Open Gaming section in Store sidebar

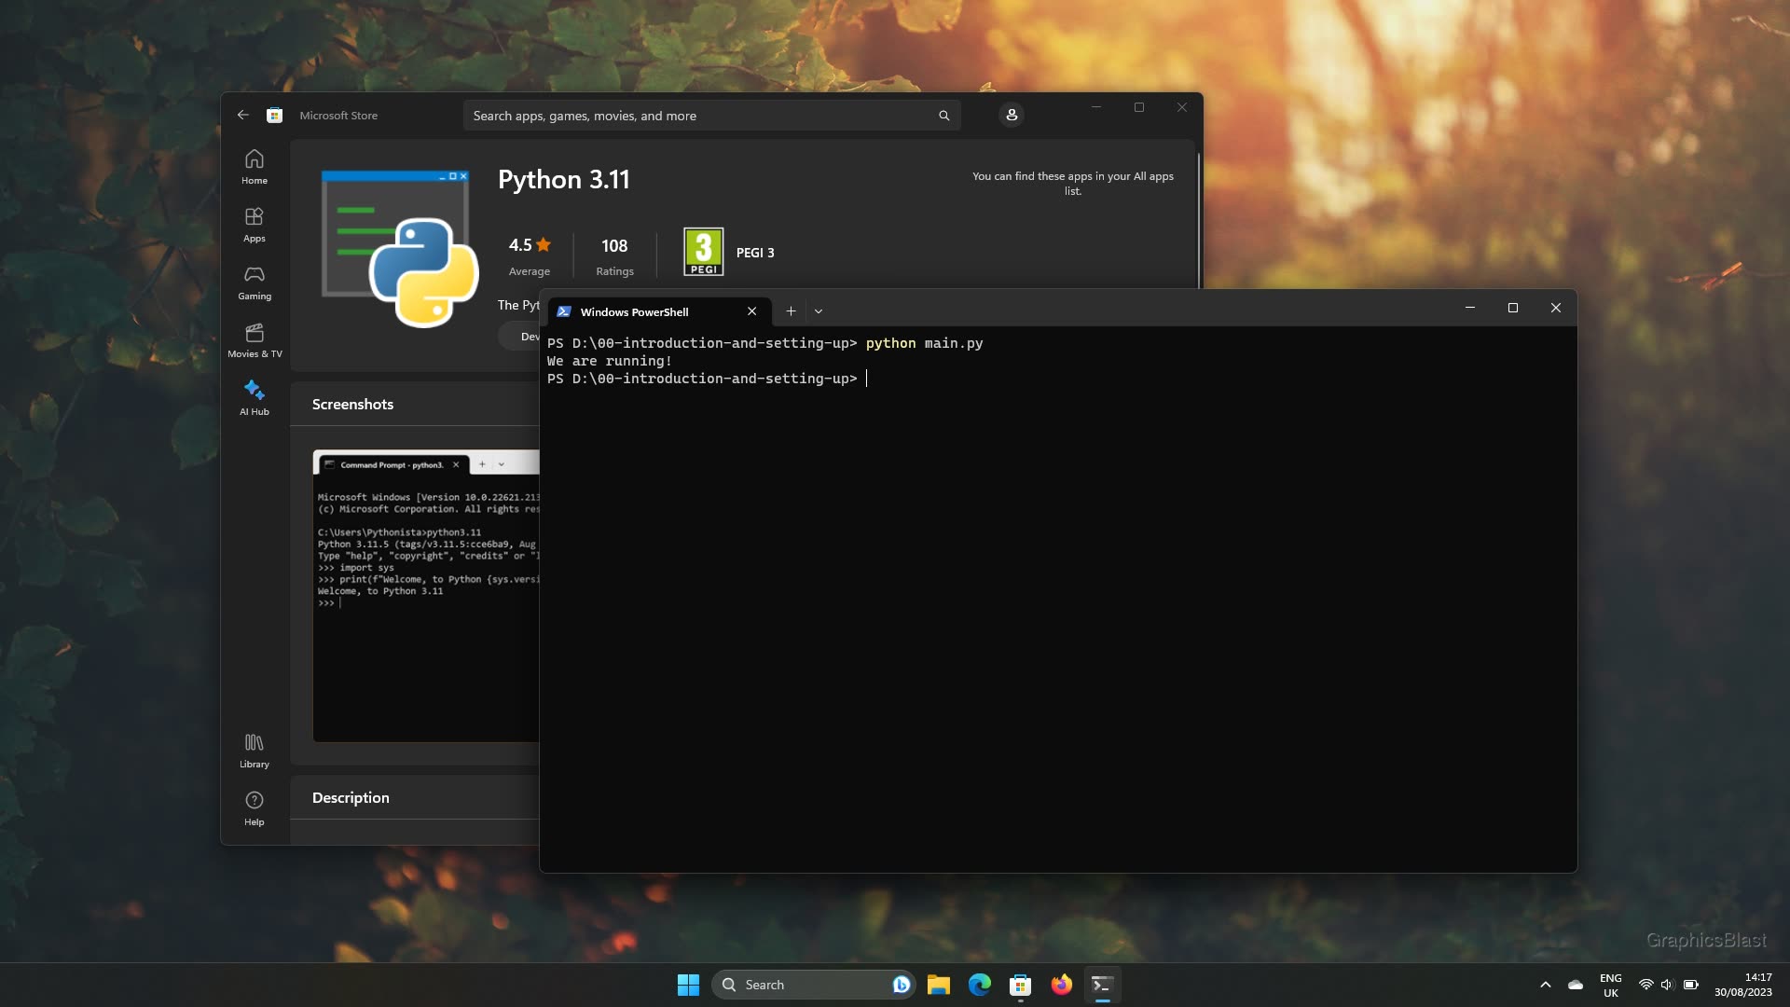[254, 283]
